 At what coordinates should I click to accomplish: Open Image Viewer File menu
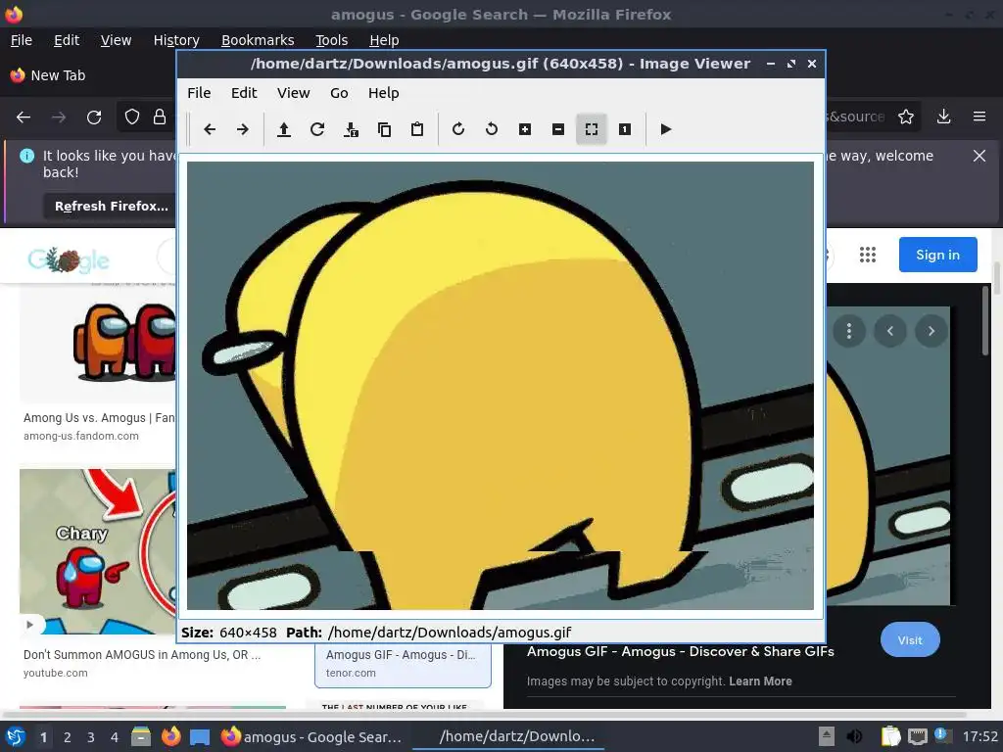pos(199,93)
